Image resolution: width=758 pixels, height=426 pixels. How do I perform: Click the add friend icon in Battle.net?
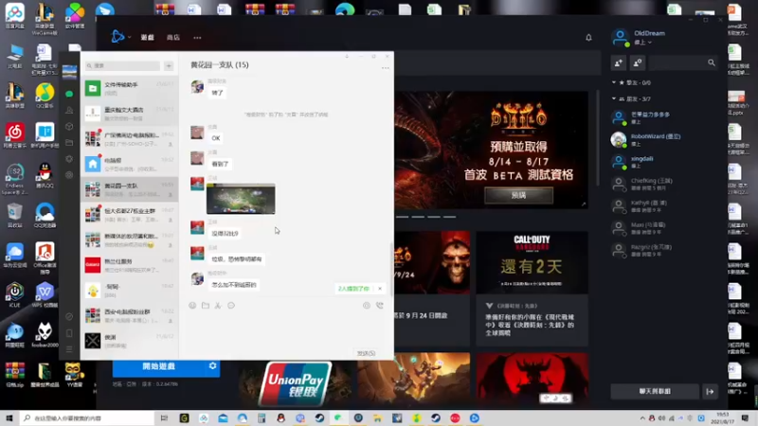coord(619,62)
